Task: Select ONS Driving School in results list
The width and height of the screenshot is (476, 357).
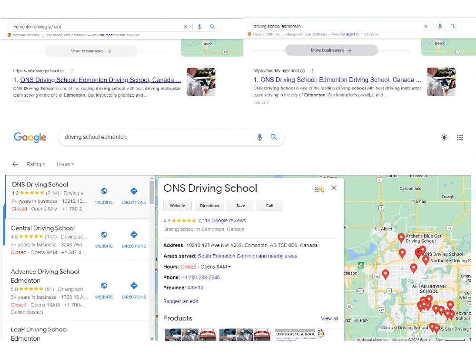Action: 78,197
